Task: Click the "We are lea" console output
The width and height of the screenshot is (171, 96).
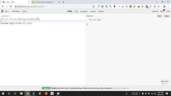Action: coord(95,20)
